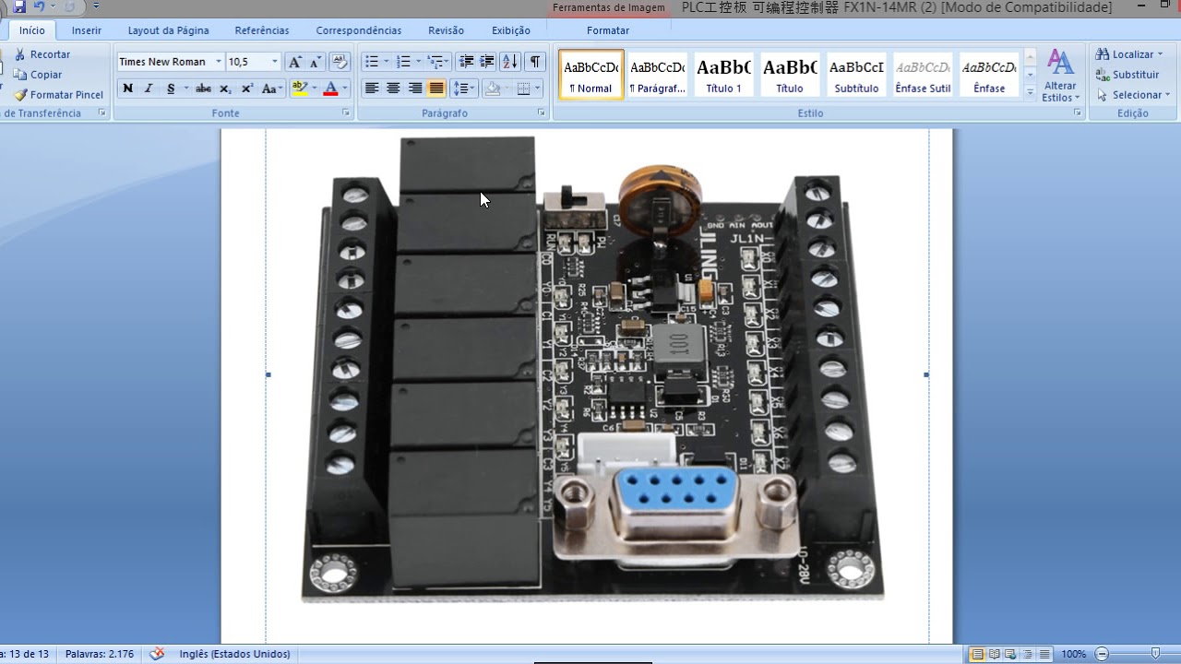Click the bullet list icon

pos(372,62)
